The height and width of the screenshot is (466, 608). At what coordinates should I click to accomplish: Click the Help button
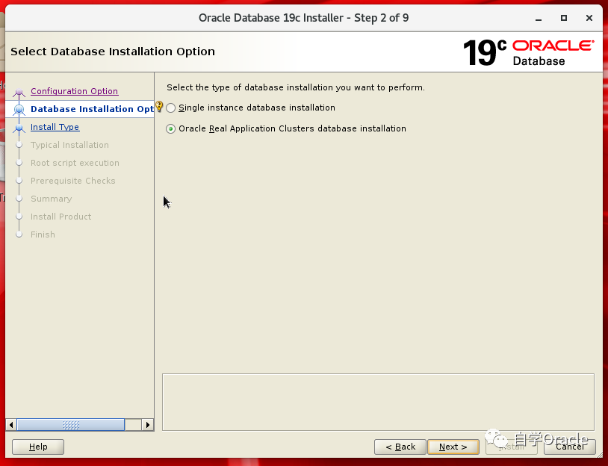click(x=38, y=447)
